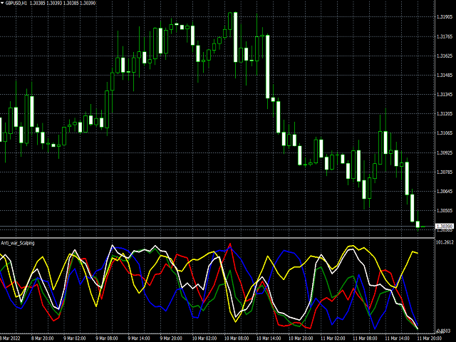
Task: Select the current price tag 1.30390
Action: 444,226
